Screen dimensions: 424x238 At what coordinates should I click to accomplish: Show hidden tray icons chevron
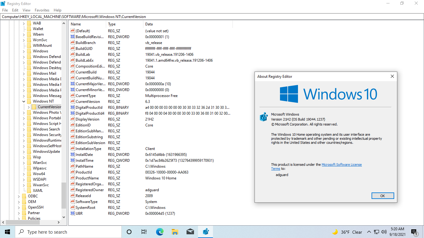[369, 232]
